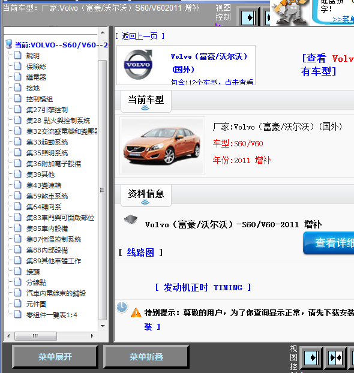
Task: Select 接地 in the tree
Action: [33, 88]
